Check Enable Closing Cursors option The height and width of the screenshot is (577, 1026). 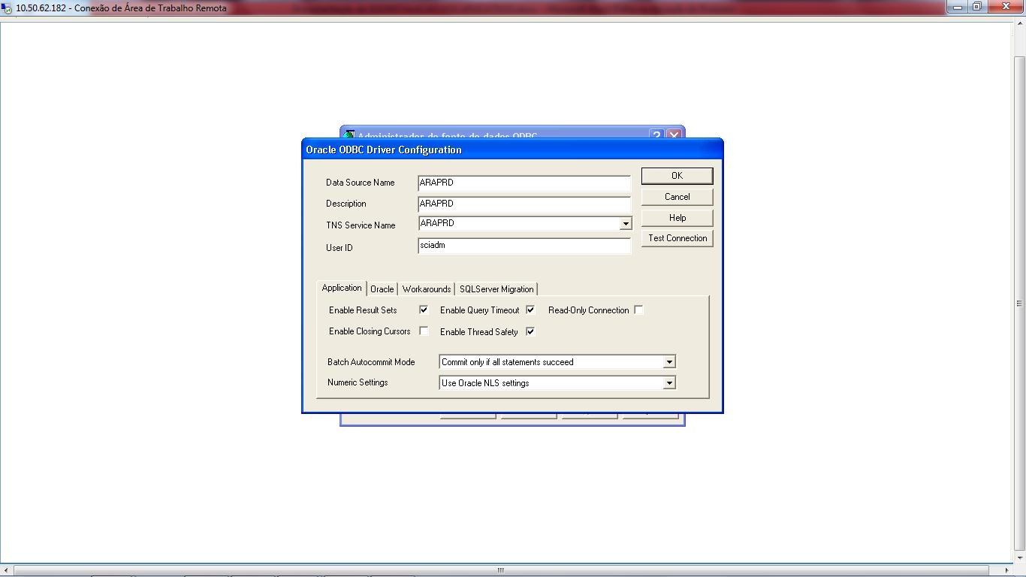coord(424,331)
